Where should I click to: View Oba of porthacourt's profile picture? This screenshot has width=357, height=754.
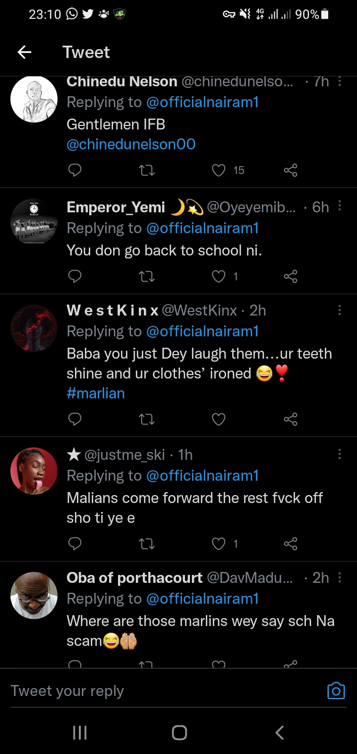[x=34, y=595]
